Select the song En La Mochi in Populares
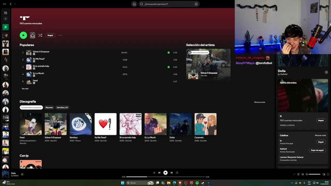Screen dimensions: 331x186 click(38, 73)
